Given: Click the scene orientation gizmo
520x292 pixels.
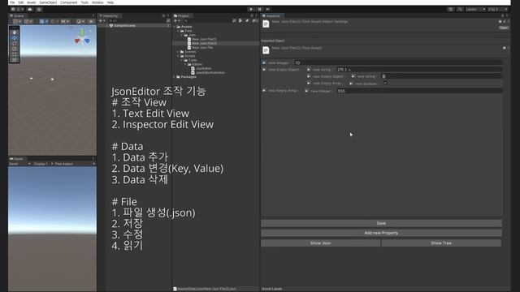Looking at the screenshot, I should click(x=82, y=37).
